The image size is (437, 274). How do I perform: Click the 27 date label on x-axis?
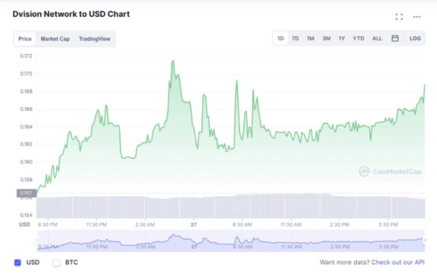pos(193,225)
